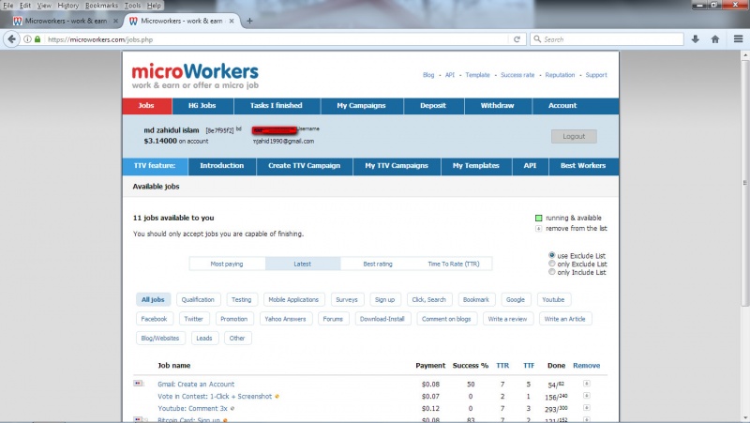
Task: Open Vote in Contest: 1-Click + Screenshot job
Action: point(215,396)
